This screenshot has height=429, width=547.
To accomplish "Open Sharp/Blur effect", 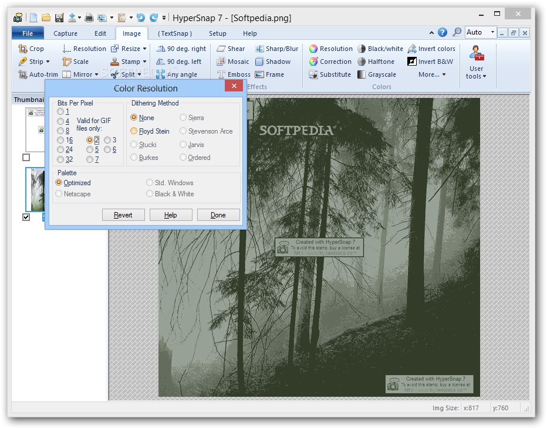I will click(x=276, y=49).
